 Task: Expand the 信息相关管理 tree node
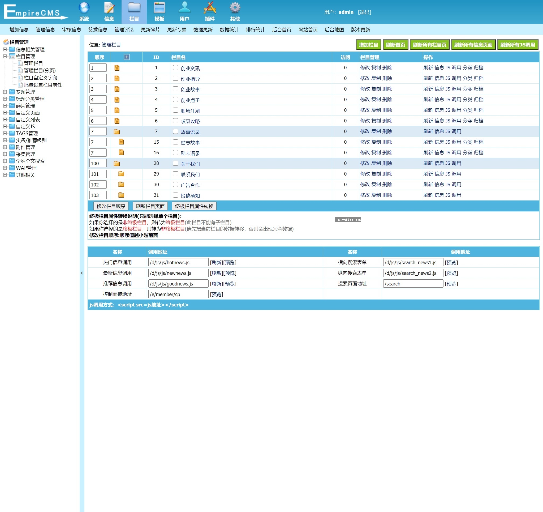5,49
